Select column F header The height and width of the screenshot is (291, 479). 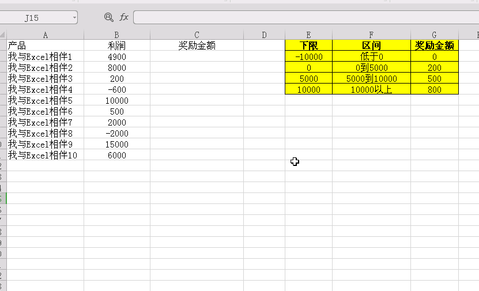[371, 35]
